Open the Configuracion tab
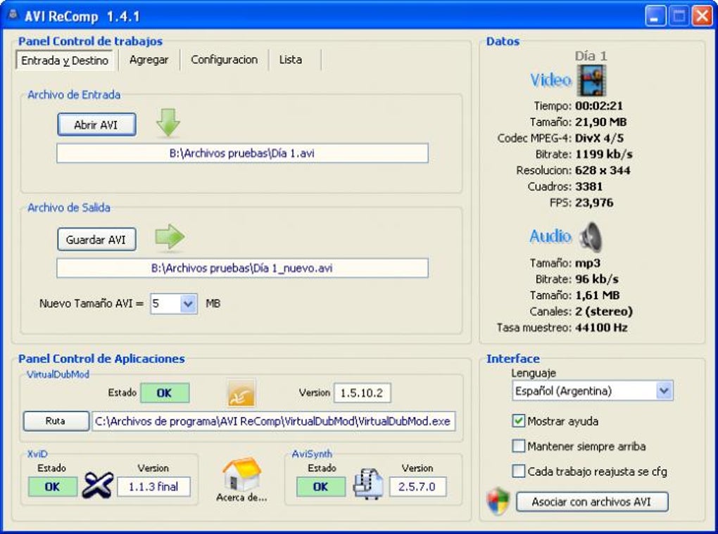This screenshot has height=534, width=718. click(225, 60)
